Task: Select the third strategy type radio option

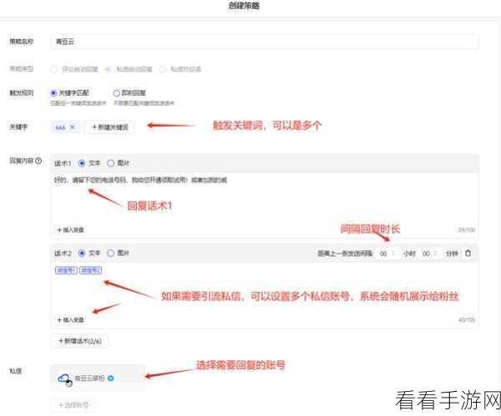Action: point(163,69)
